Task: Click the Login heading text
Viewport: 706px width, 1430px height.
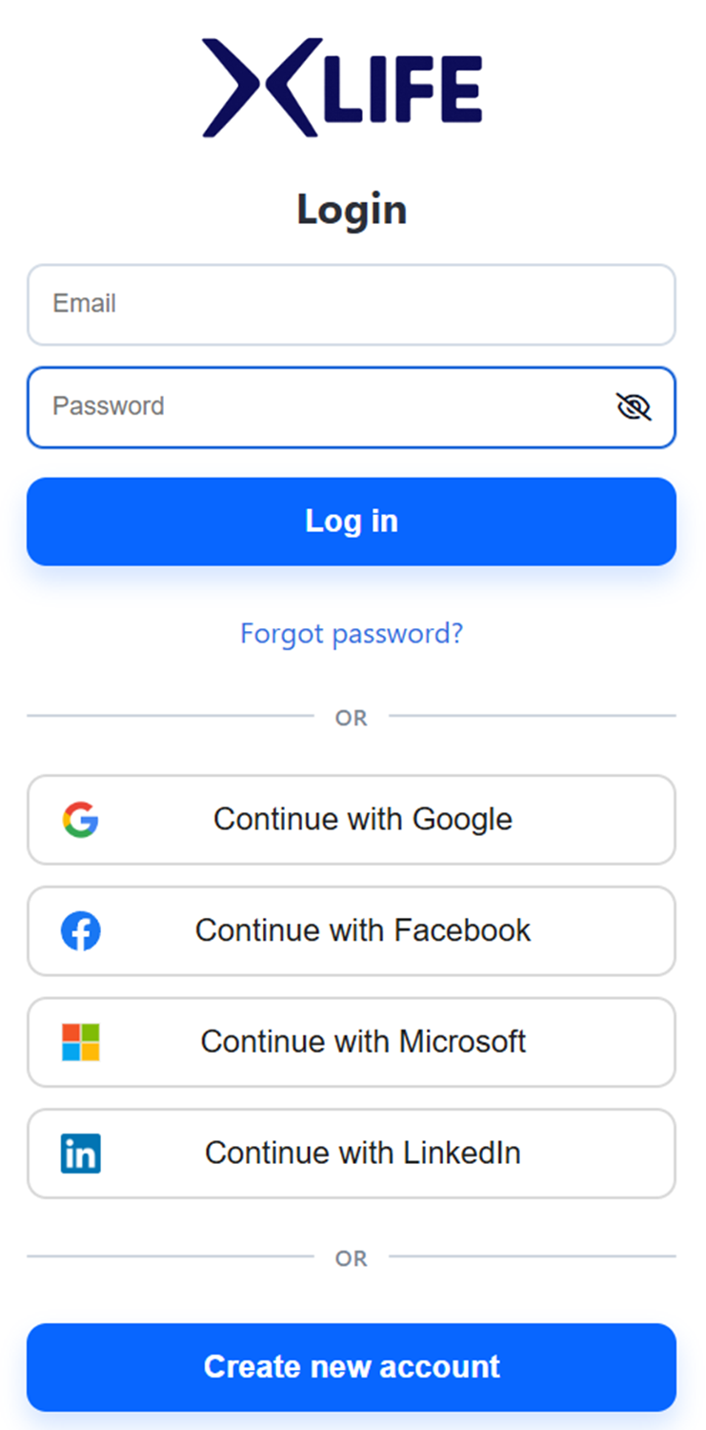Action: (352, 210)
